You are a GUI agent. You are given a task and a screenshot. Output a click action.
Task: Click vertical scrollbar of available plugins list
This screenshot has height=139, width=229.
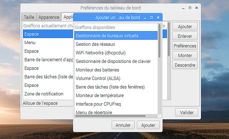(x=159, y=41)
